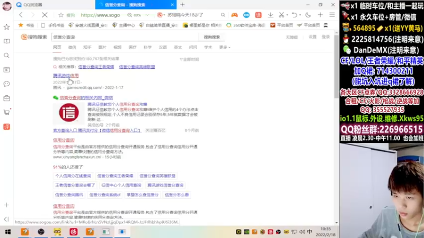This screenshot has width=424, height=238.
Task: Open the game controller icon in toolbar
Action: (234, 15)
